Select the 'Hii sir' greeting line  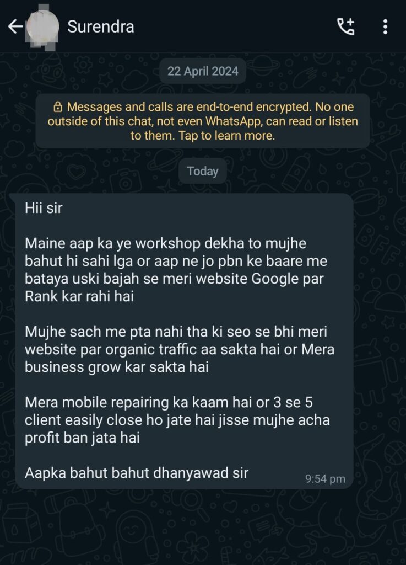coord(44,208)
